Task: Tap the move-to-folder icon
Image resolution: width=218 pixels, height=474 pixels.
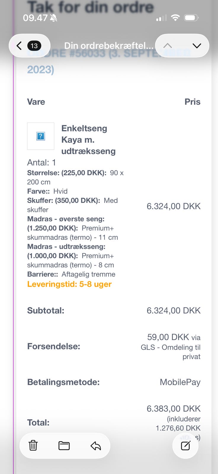Action: point(64,446)
